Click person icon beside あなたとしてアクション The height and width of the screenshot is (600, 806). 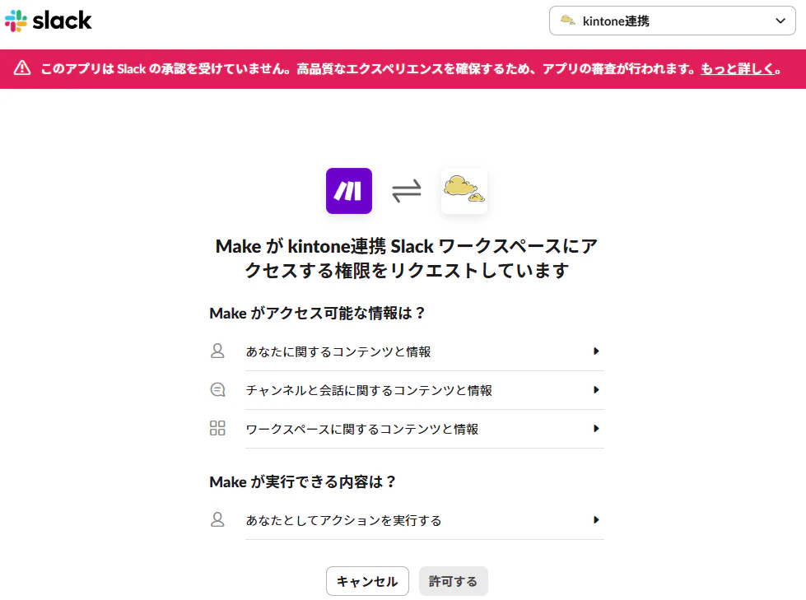click(217, 519)
